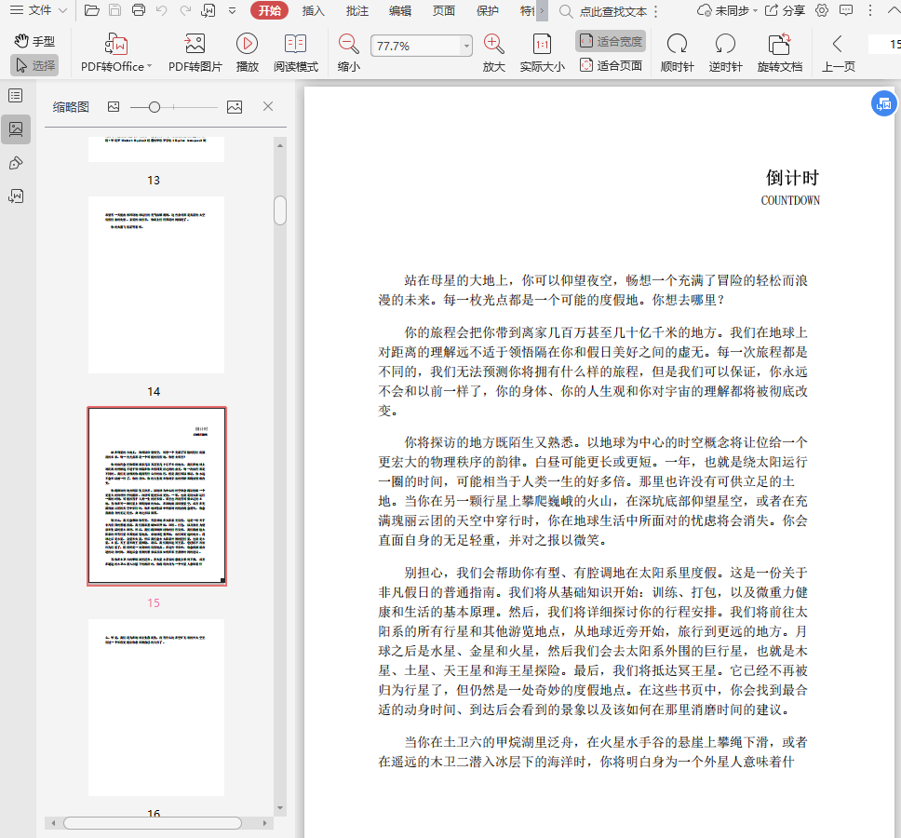Image resolution: width=901 pixels, height=838 pixels.
Task: Click the 缩略图 panel title
Action: pos(71,107)
